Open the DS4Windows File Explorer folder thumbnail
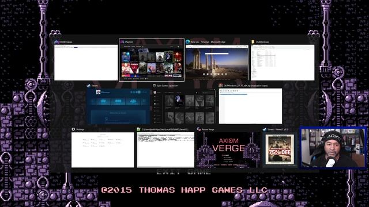The image size is (369, 207). pyautogui.click(x=283, y=63)
